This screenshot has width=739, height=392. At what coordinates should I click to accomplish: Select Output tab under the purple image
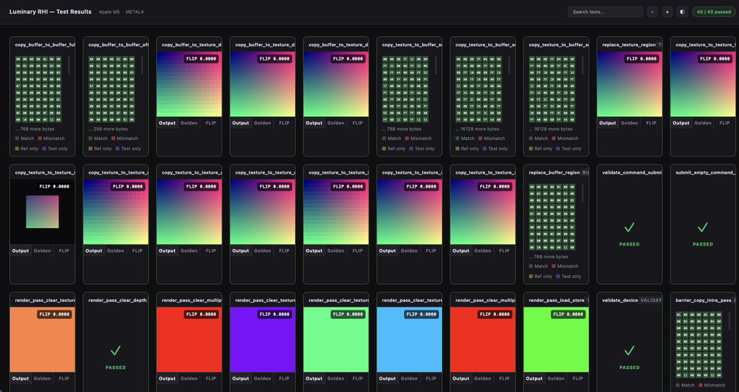point(241,378)
